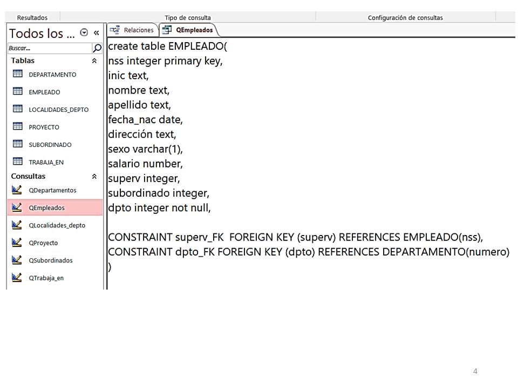Viewport: 518px width, 389px height.
Task: Open the navigation pane category dropdown
Action: click(x=84, y=32)
